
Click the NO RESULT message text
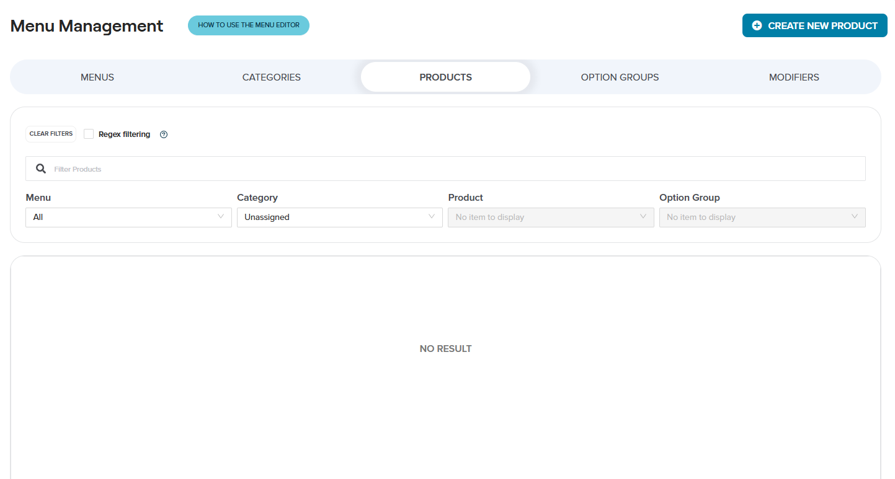click(x=445, y=349)
